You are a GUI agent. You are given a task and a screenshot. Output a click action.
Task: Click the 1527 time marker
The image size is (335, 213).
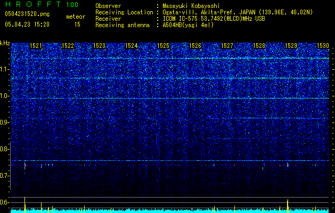pos(227,46)
